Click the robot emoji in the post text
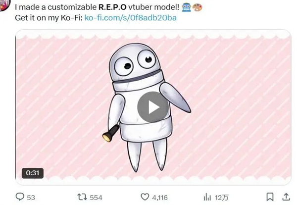Viewport: 297px width, 205px height. pos(187,7)
